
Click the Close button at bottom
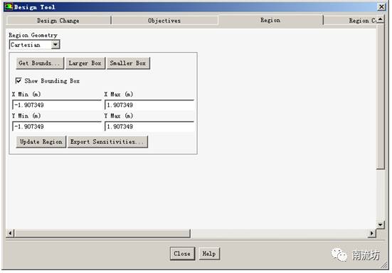[182, 254]
